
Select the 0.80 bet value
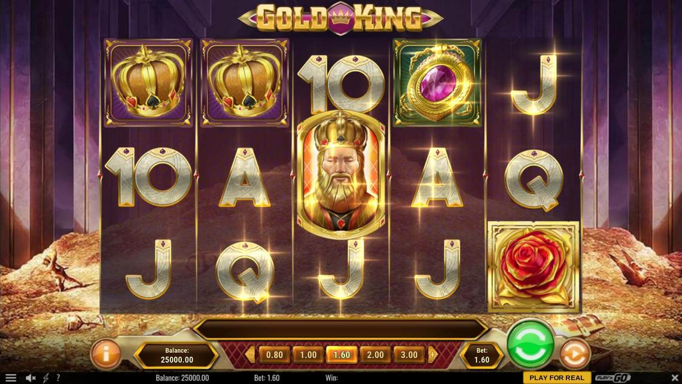(x=275, y=355)
